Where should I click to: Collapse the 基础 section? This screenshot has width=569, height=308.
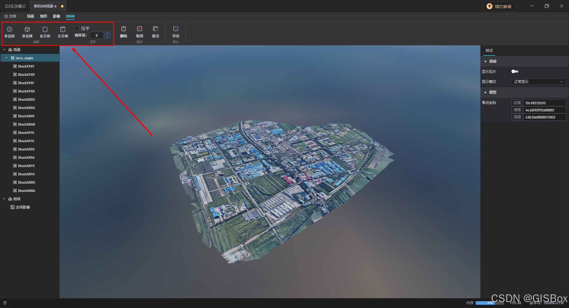(x=485, y=61)
